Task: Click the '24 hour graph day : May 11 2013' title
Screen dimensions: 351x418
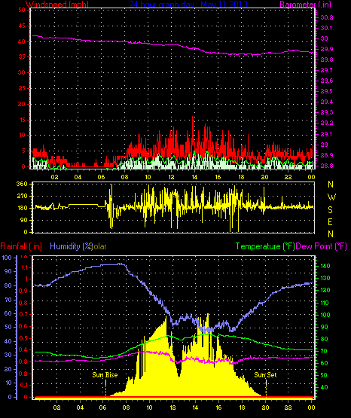Action: [x=188, y=4]
